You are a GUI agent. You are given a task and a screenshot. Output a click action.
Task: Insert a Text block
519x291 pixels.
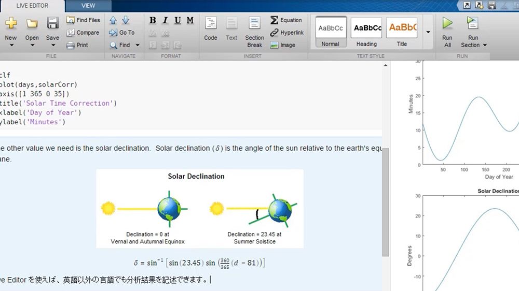point(231,28)
